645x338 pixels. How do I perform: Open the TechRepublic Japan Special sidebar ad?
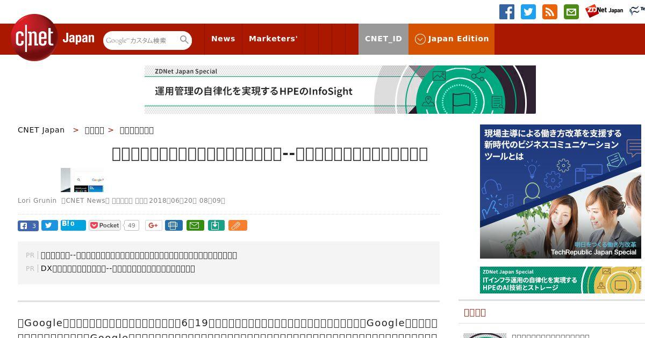[x=561, y=192]
